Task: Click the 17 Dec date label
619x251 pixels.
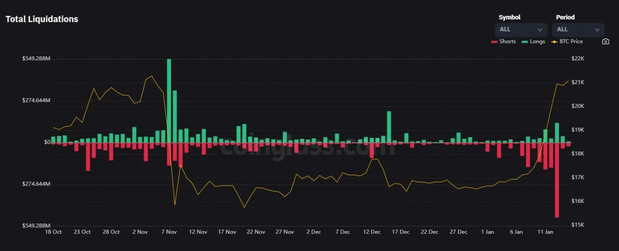Action: coord(400,232)
